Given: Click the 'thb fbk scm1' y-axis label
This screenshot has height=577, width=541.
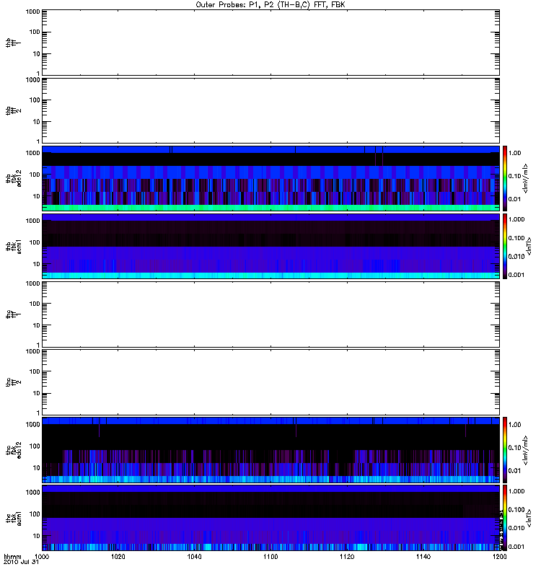Looking at the screenshot, I should [x=14, y=246].
